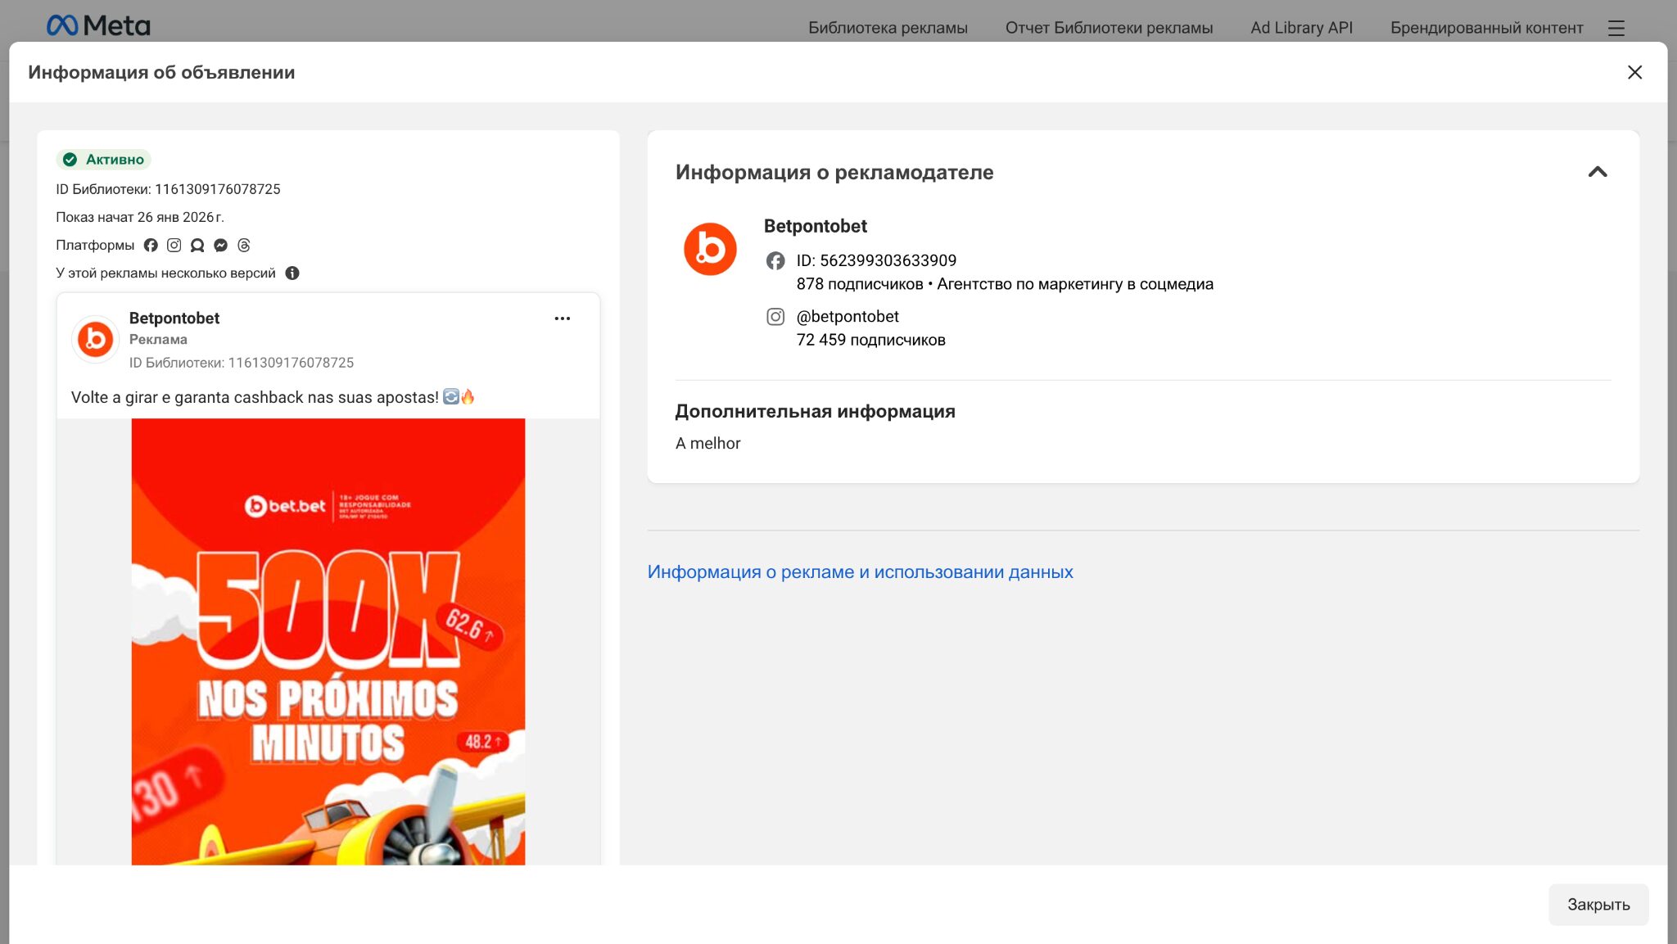Click the Meta logo
Screen dimensions: 1677x944
click(x=99, y=25)
